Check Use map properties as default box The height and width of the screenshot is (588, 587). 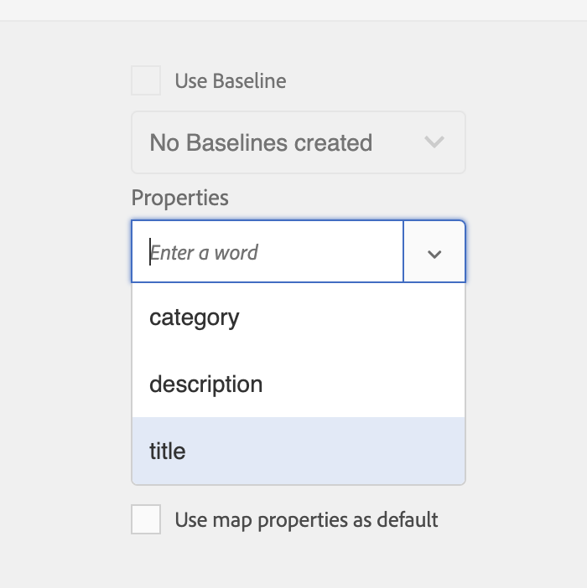pos(146,519)
